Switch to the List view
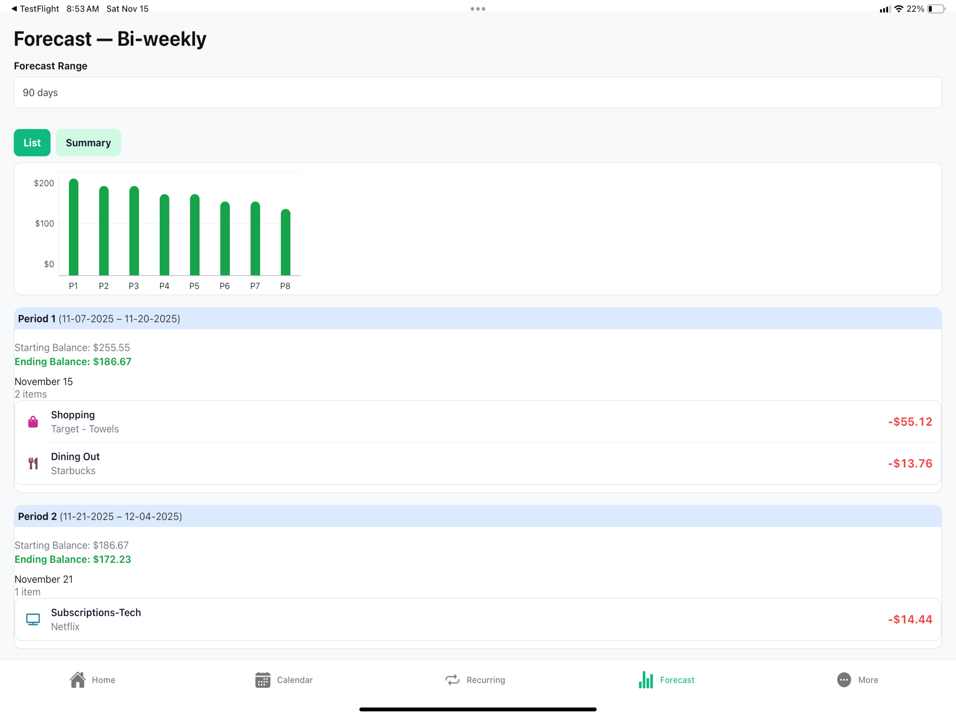 32,143
